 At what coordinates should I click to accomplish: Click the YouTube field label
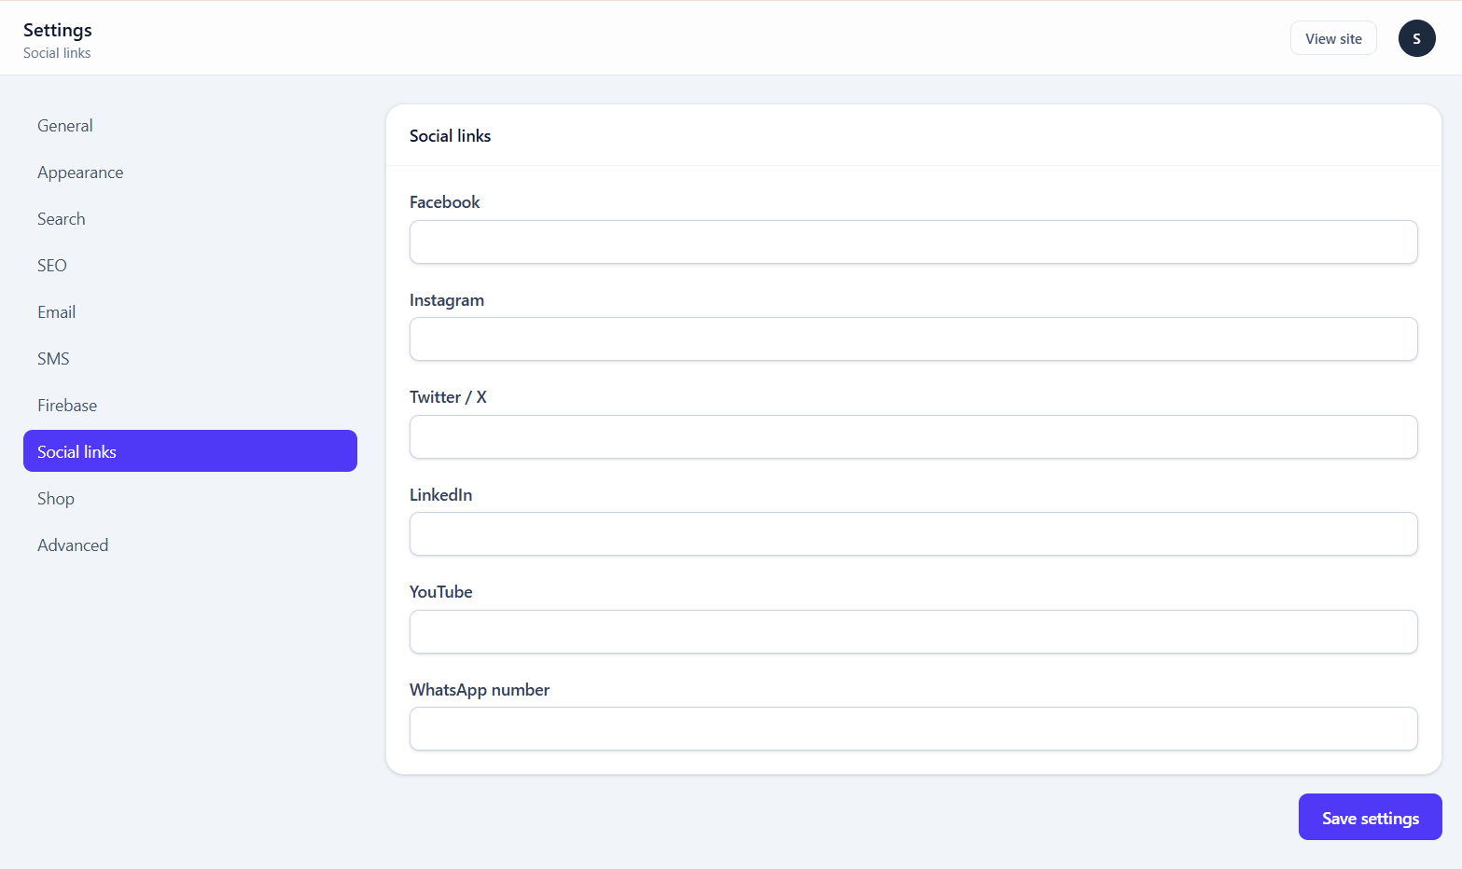click(440, 591)
